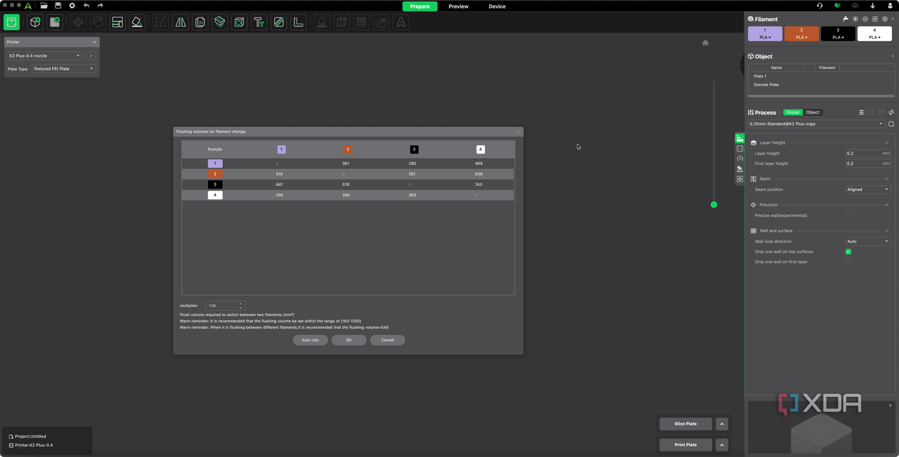Select the Mirror tool in the toolbar
This screenshot has width=899, height=457.
pyautogui.click(x=180, y=22)
